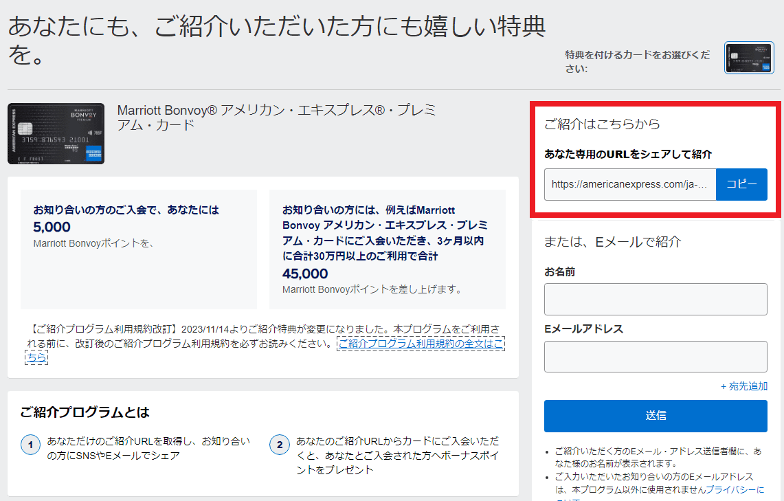Focus the お名前 name input field
The width and height of the screenshot is (784, 501).
click(656, 300)
